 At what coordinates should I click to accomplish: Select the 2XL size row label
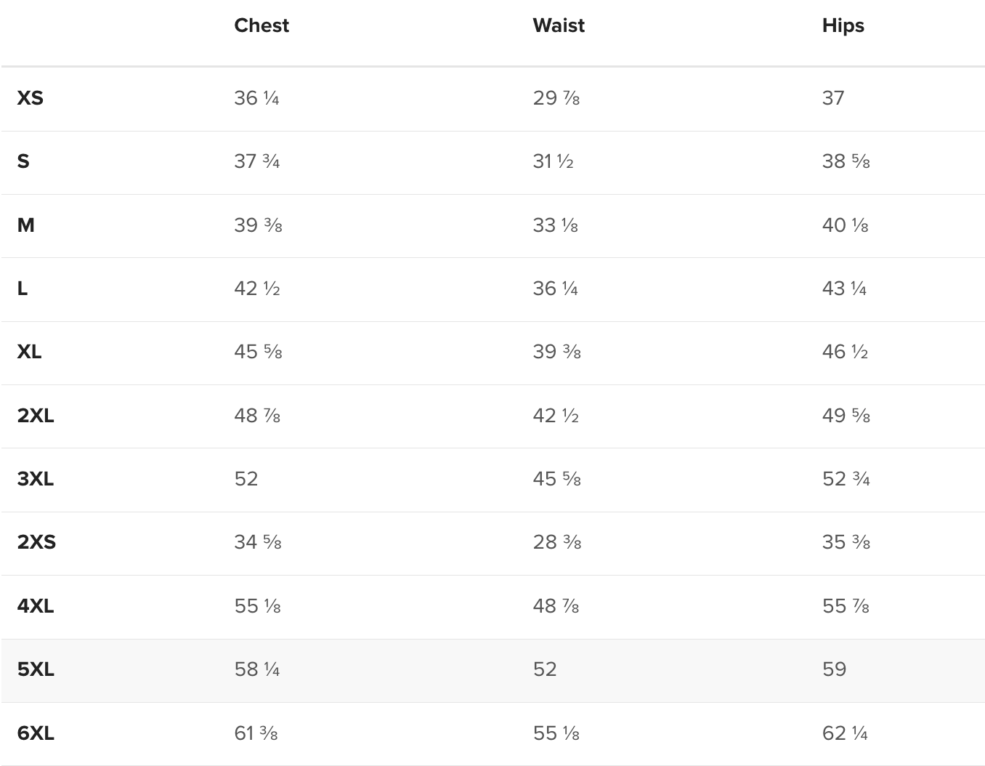click(36, 416)
